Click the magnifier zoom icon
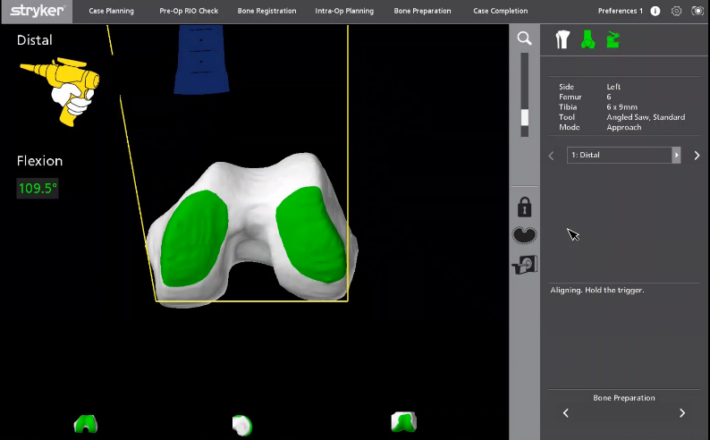 (x=524, y=38)
